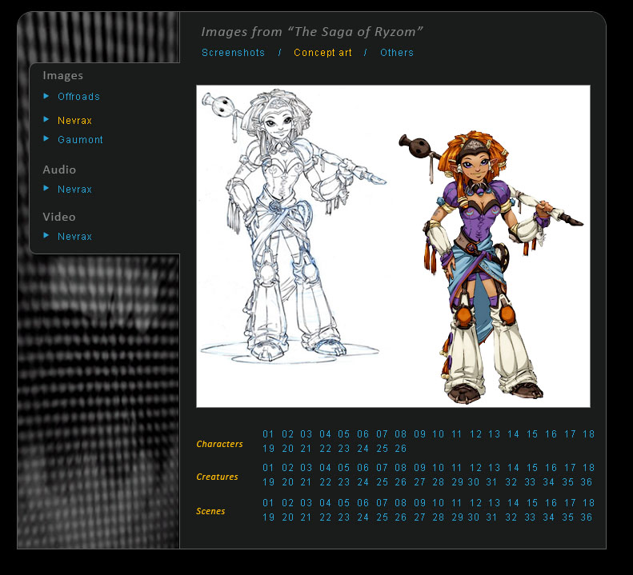Open Creatures image 17
Screen dimensions: 633x575
click(x=570, y=468)
